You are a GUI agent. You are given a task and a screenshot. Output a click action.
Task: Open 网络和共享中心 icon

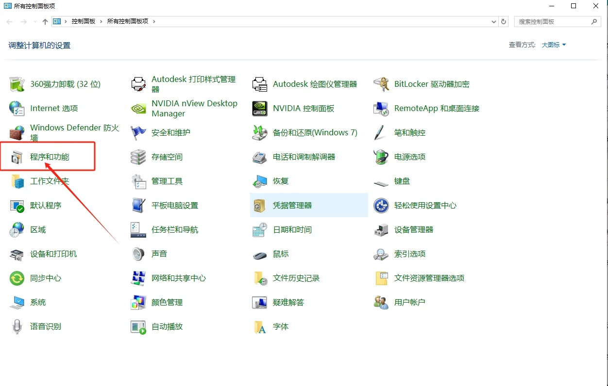tap(138, 278)
